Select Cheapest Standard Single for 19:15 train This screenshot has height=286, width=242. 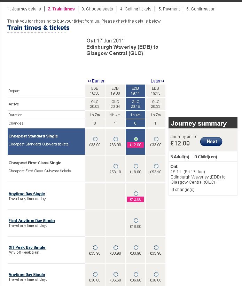(156, 139)
